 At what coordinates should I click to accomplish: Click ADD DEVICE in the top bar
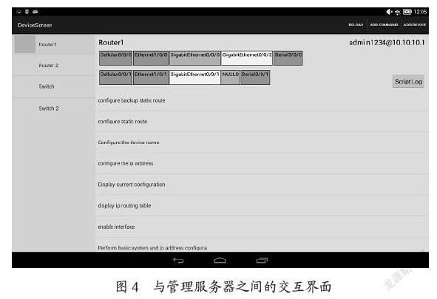pos(414,25)
